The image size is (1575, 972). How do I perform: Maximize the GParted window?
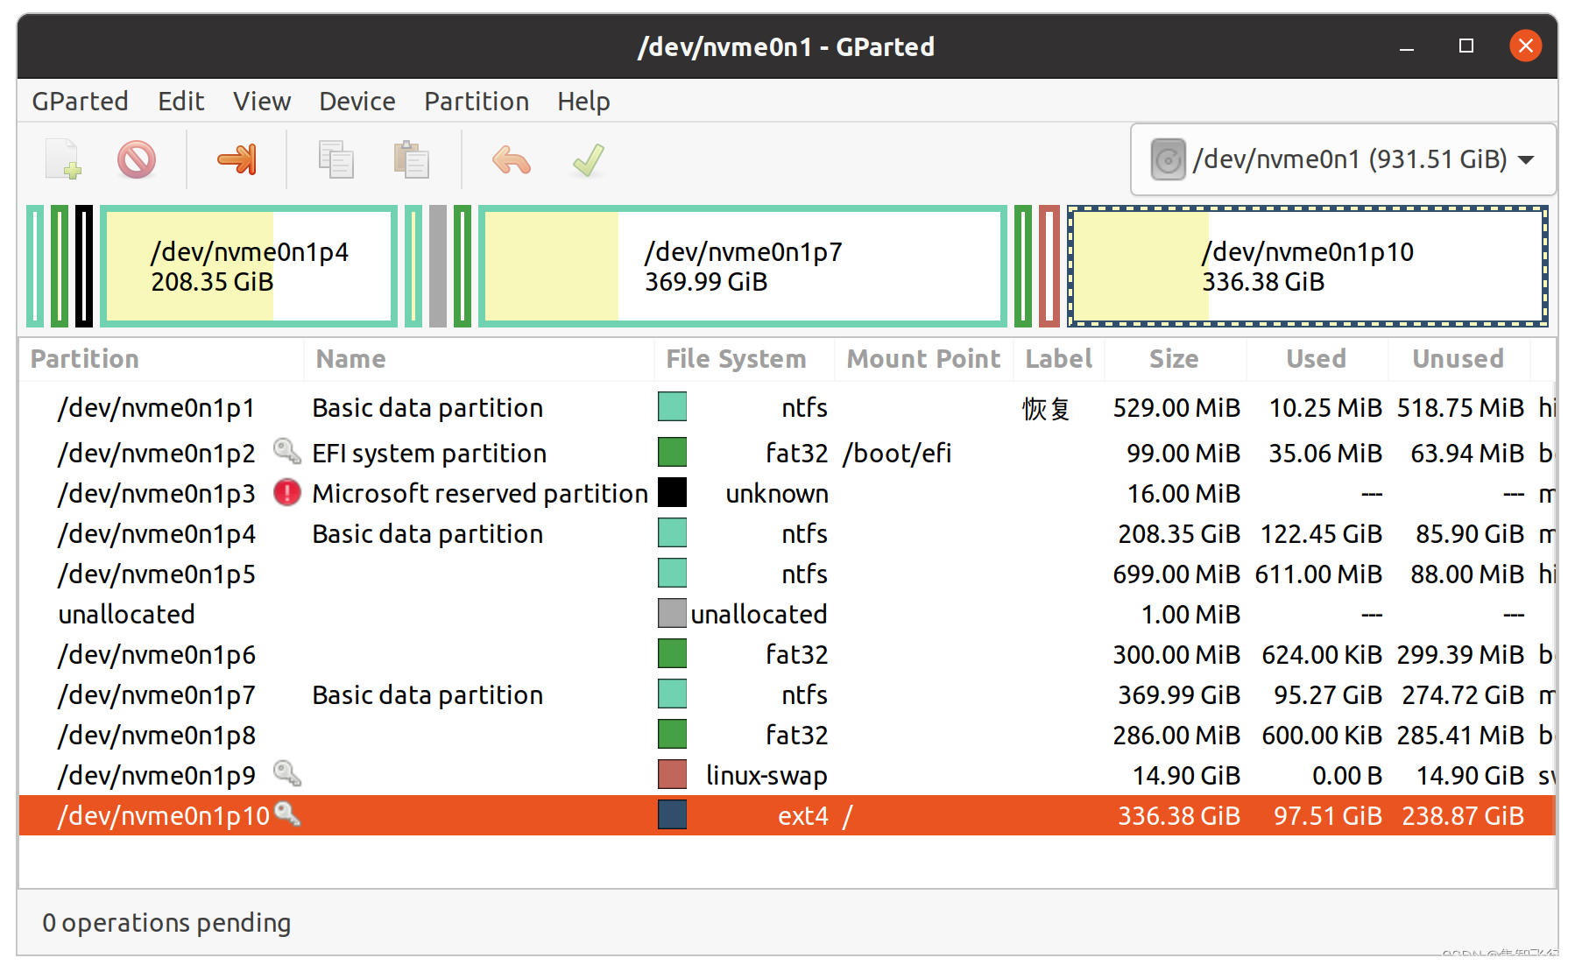pos(1466,46)
